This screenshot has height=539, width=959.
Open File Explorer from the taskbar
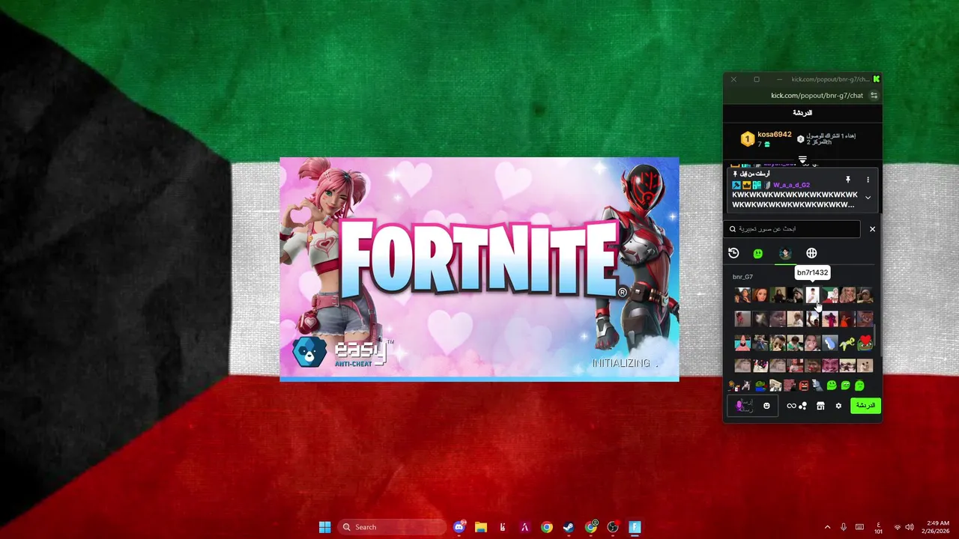pos(481,527)
